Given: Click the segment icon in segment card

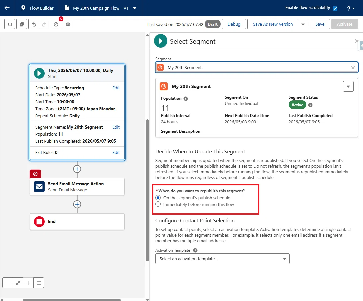Looking at the screenshot, I should pos(164,86).
